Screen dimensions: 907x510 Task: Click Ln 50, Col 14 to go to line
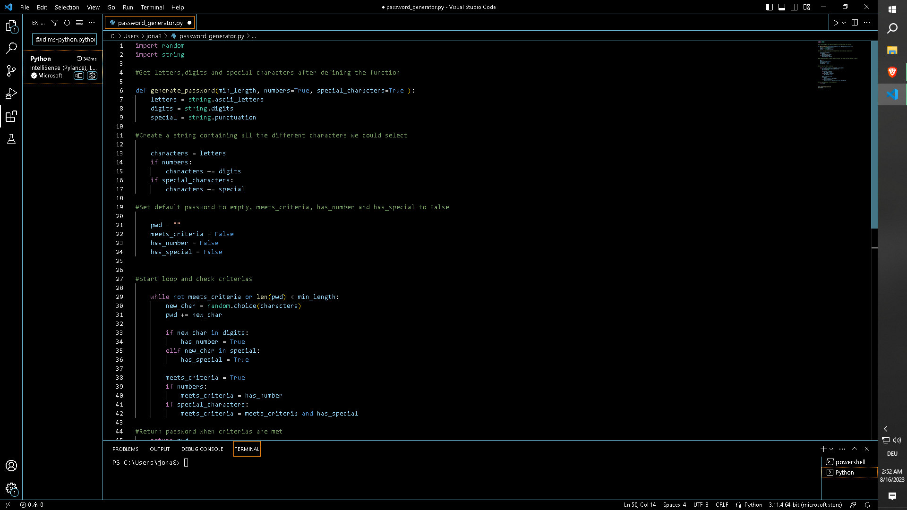pos(640,504)
